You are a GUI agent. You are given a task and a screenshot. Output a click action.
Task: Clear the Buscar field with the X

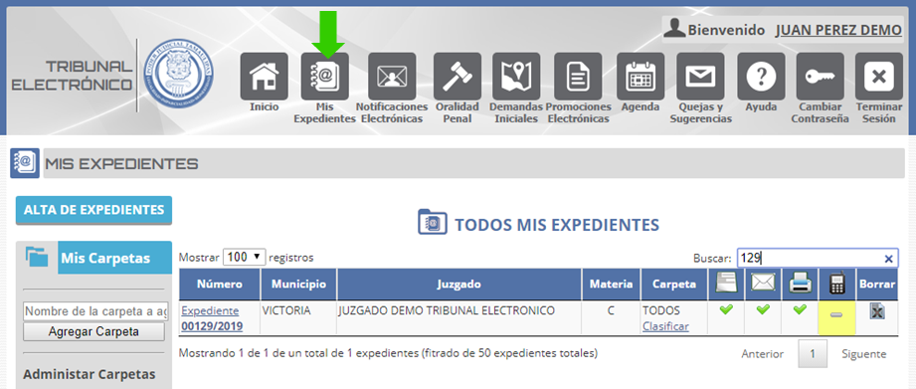click(x=888, y=258)
